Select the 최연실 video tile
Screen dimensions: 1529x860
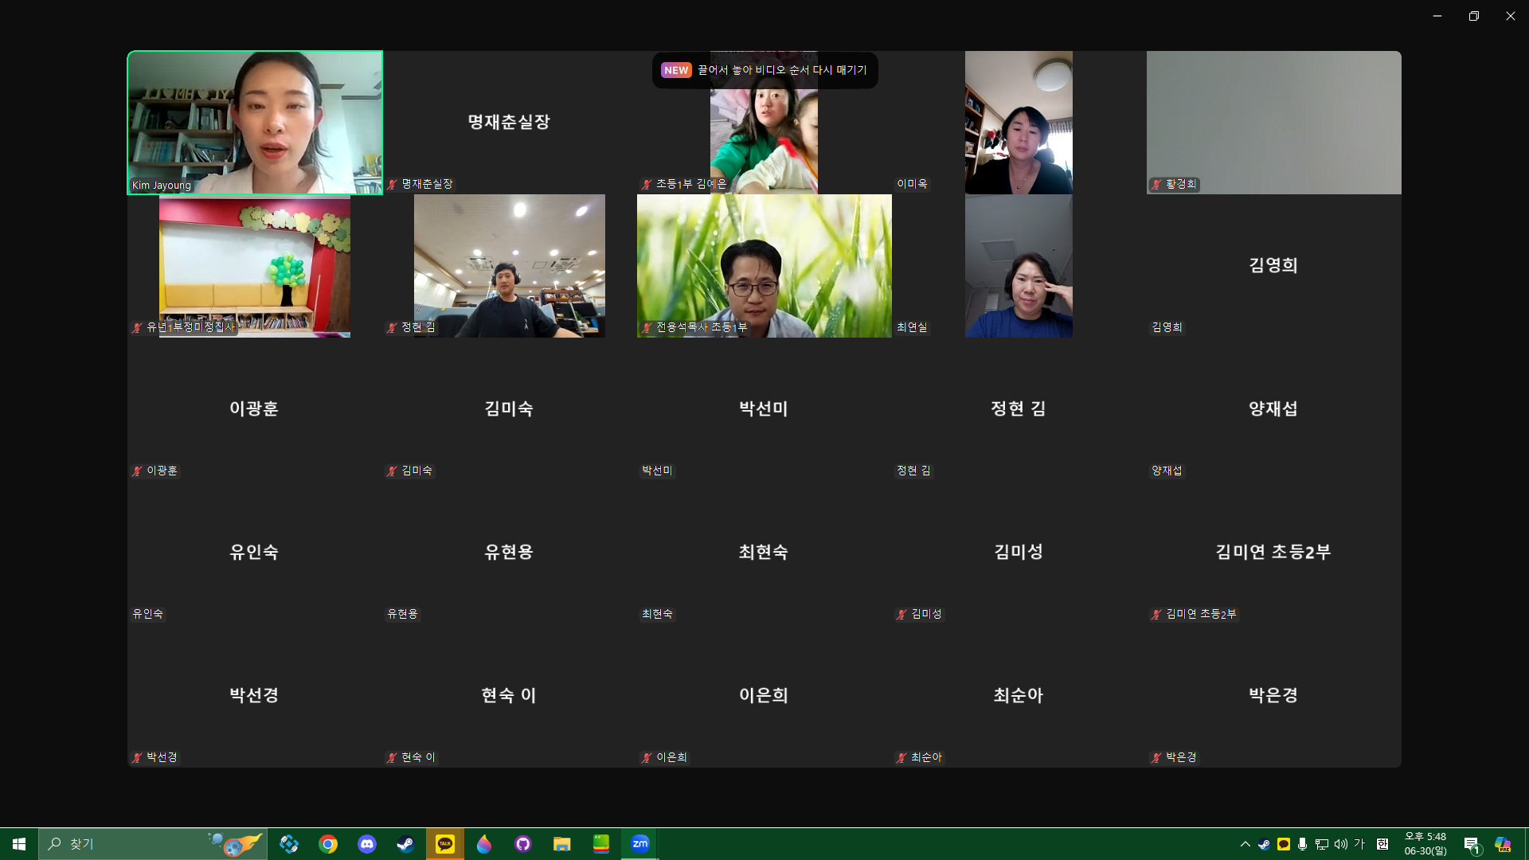click(x=1019, y=266)
